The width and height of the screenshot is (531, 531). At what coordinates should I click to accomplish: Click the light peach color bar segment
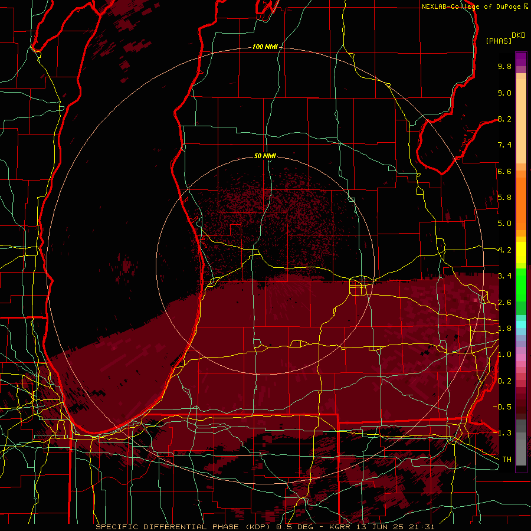[x=521, y=121]
